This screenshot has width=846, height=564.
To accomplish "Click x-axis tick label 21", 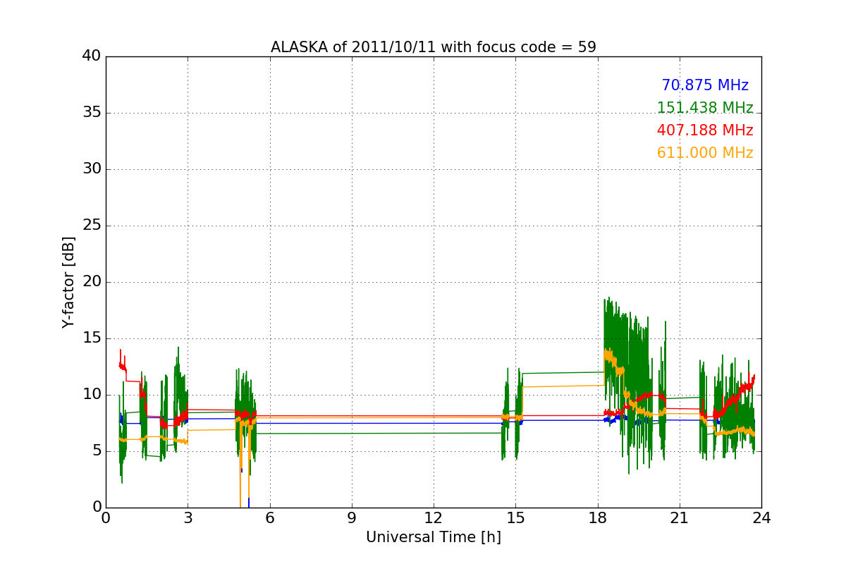I will pos(680,518).
